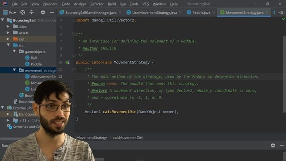The width and height of the screenshot is (286, 161).
Task: Close the UserMovementStrategy.java tab
Action: [x=180, y=13]
